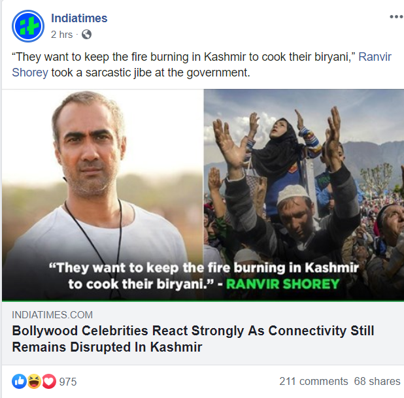Open the 211 comments link

click(314, 381)
